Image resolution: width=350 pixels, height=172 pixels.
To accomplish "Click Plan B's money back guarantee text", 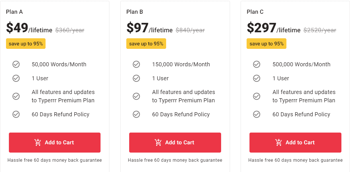I will [175, 160].
